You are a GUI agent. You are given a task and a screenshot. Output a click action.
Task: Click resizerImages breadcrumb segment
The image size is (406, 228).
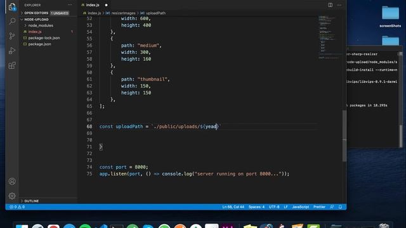(x=123, y=13)
